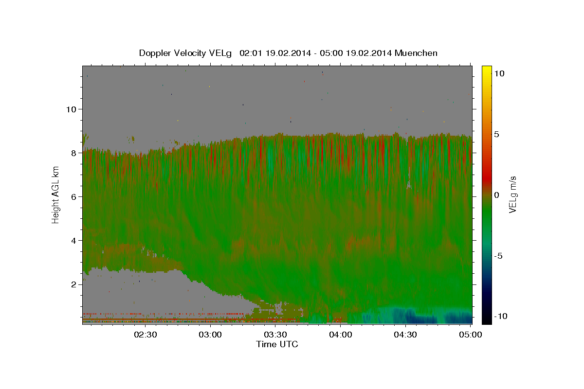Screen dimensions: 584x389
Task: Click the 04:00 time tick label
Action: (x=341, y=335)
